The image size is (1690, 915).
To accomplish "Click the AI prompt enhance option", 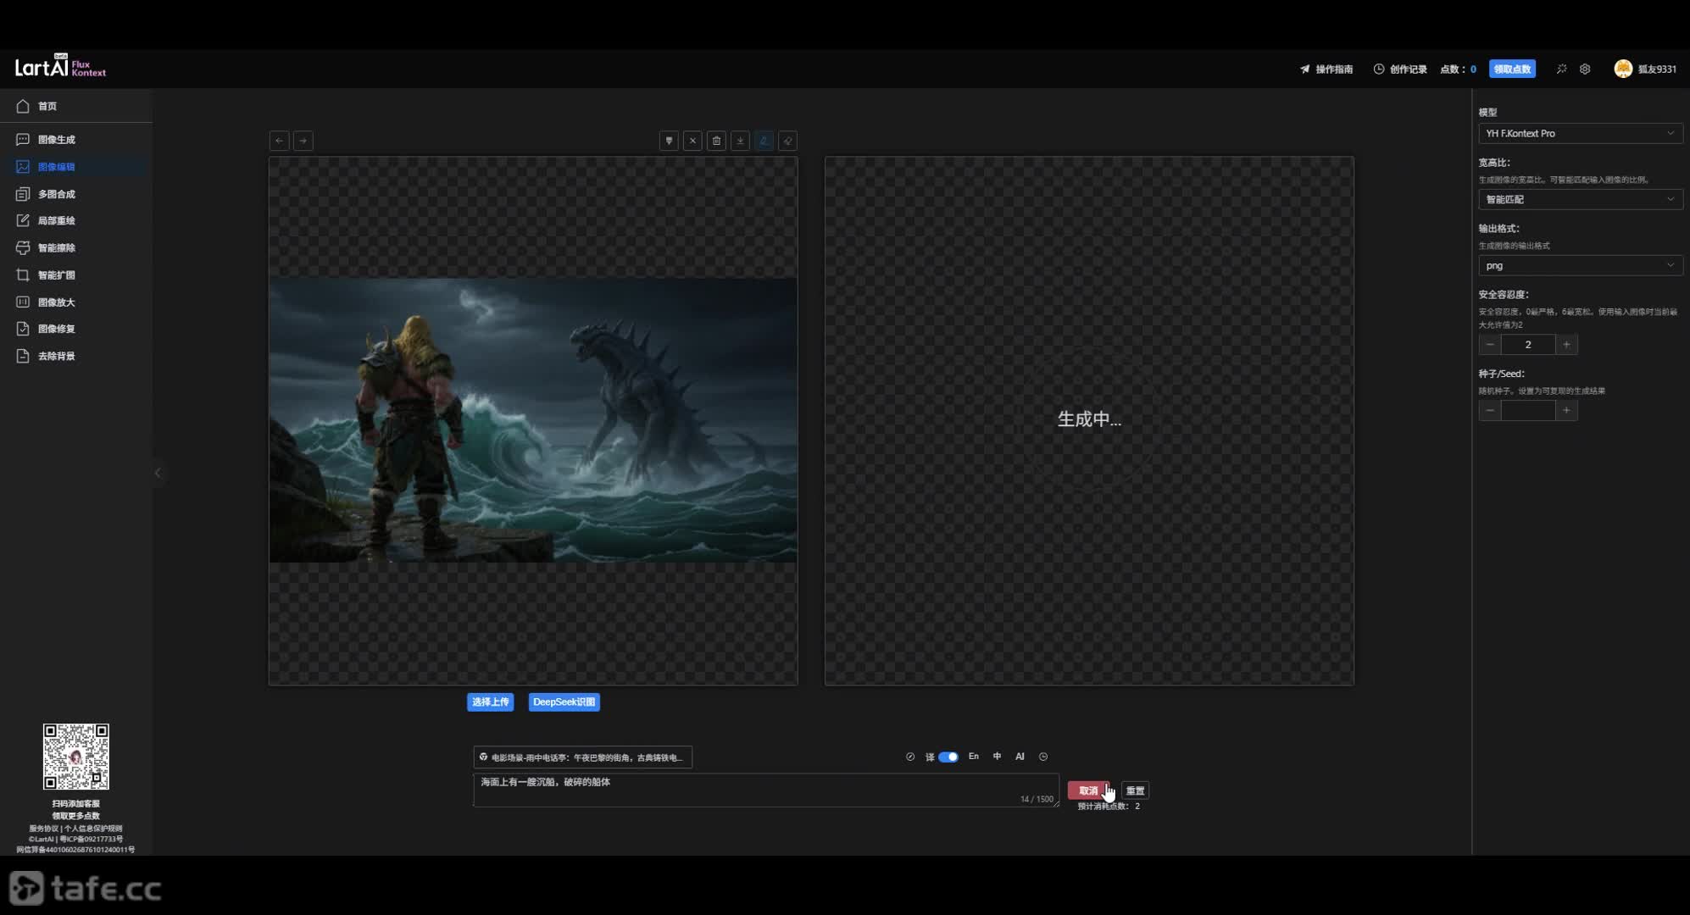I will pos(1020,757).
